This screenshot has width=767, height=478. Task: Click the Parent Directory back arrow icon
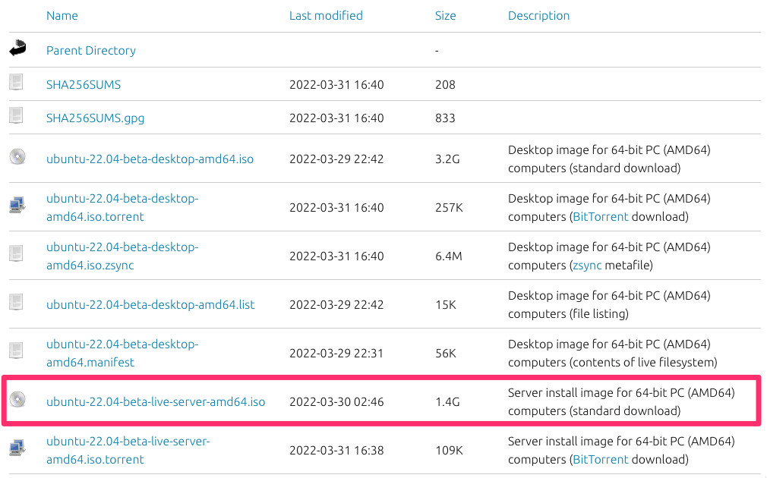[x=17, y=48]
